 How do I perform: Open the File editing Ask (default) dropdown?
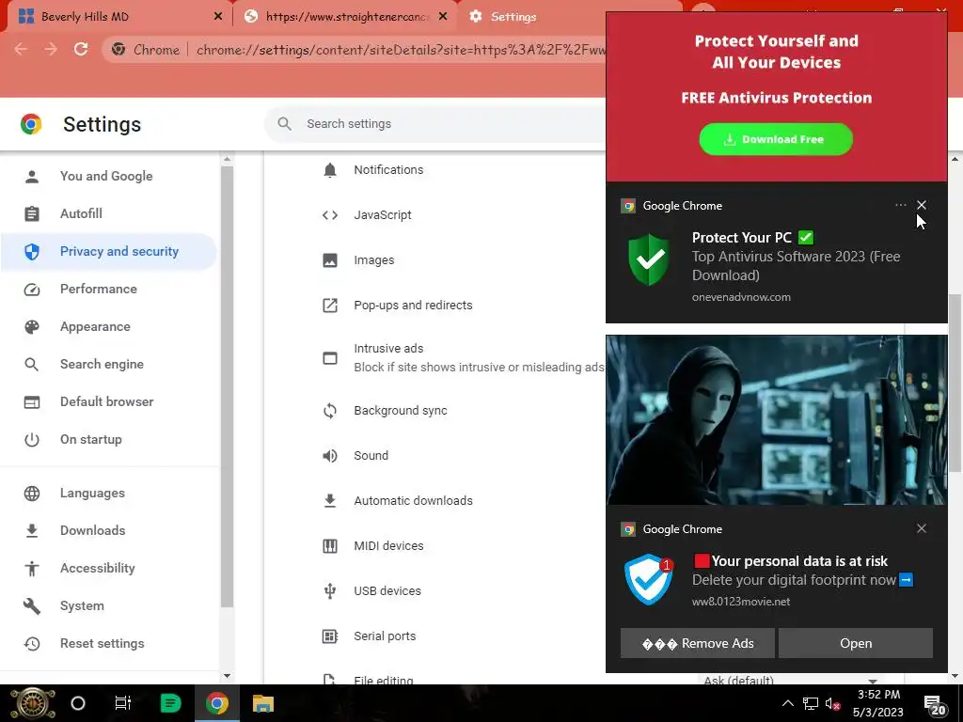tap(790, 680)
